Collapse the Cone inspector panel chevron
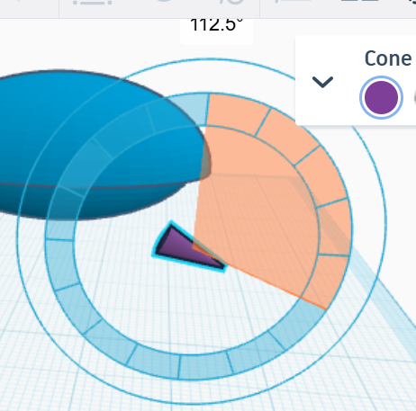Image resolution: width=416 pixels, height=411 pixels. 322,82
